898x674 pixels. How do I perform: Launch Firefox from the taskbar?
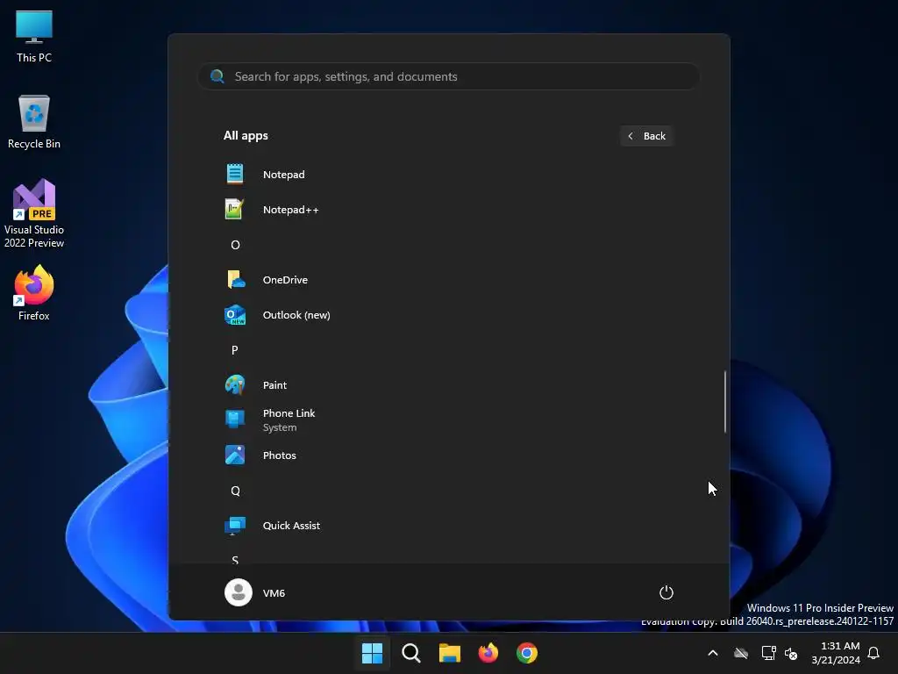(488, 653)
